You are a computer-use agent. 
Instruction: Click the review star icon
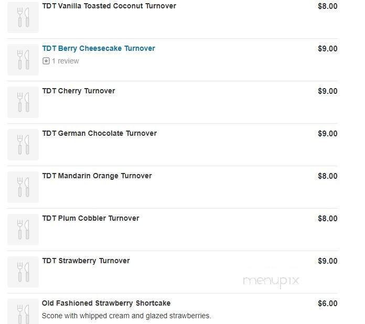pos(46,61)
